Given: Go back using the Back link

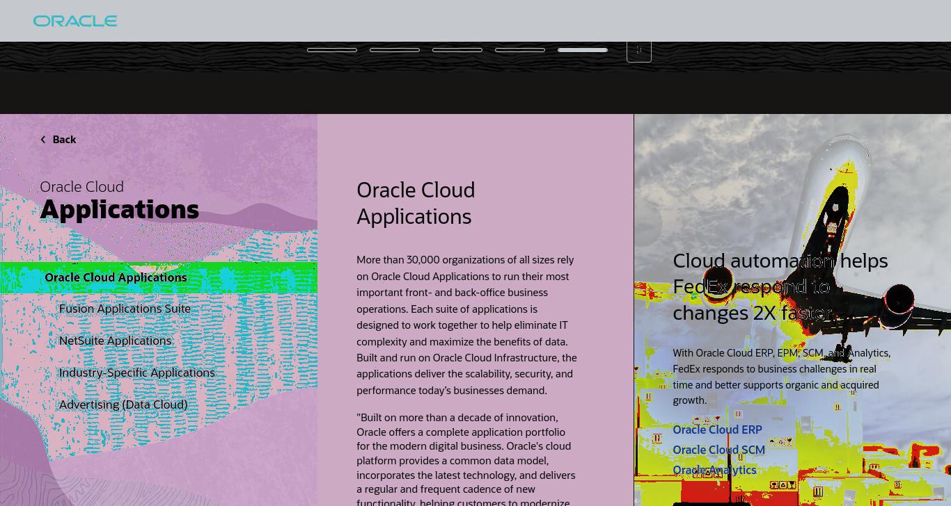Looking at the screenshot, I should (58, 140).
